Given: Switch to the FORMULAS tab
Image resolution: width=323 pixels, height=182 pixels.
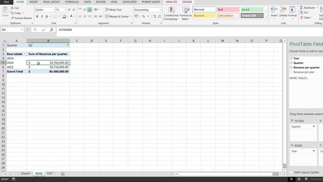Looking at the screenshot, I should [72, 2].
